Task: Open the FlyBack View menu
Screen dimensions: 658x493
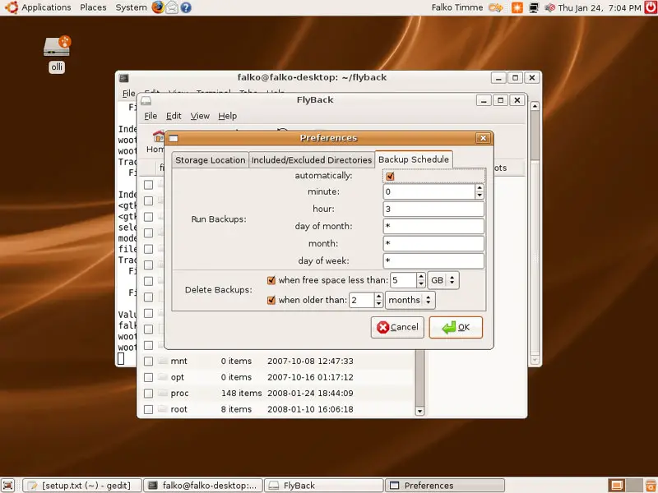Action: point(200,116)
